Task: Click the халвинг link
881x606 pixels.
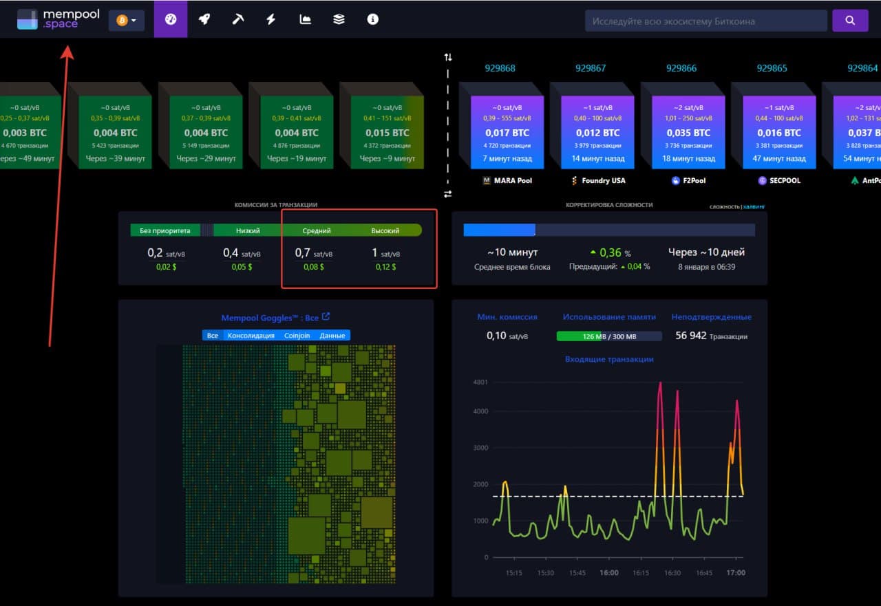Action: [x=754, y=206]
